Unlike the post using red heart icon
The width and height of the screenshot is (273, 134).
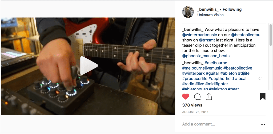coord(186,97)
